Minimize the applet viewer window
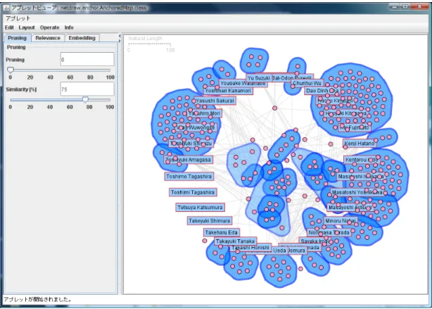Screen dimensions: 432x309 (395, 6)
